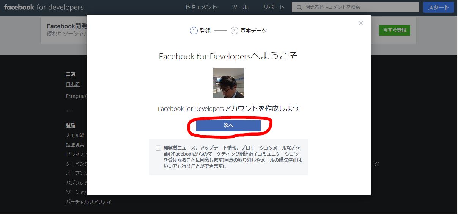Click the アカウントを作成しよう text
The image size is (458, 215).
pos(261,108)
